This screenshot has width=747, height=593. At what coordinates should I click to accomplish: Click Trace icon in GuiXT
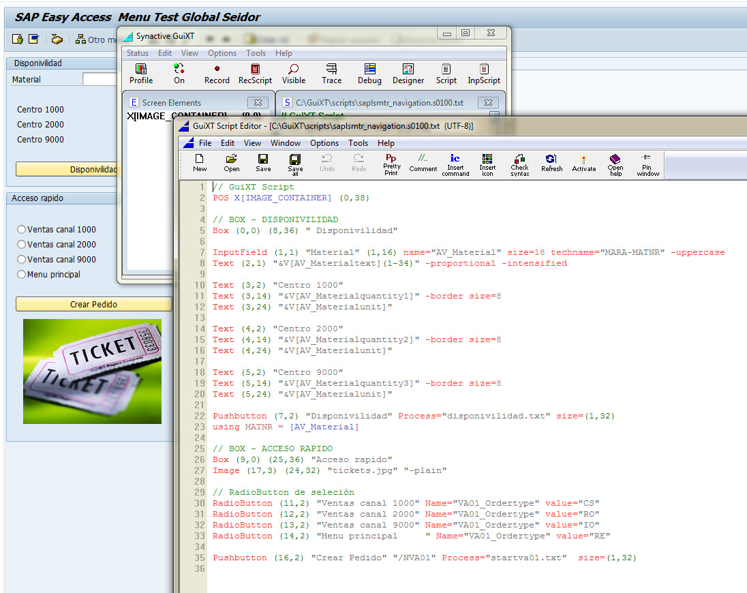click(331, 74)
